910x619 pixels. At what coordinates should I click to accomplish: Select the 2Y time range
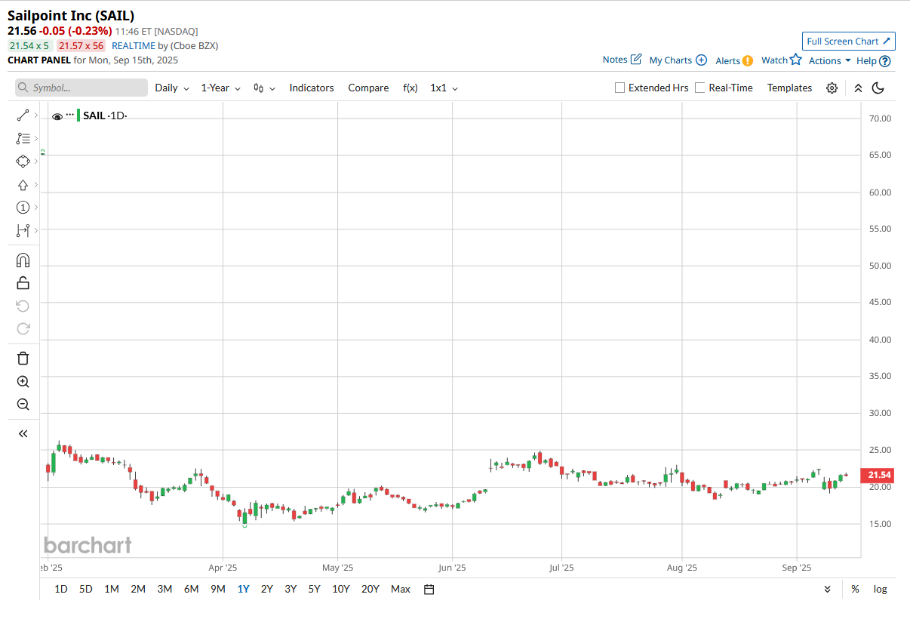coord(267,589)
